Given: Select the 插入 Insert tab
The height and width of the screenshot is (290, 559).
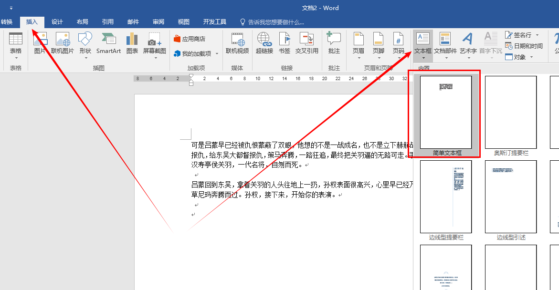Looking at the screenshot, I should 32,22.
